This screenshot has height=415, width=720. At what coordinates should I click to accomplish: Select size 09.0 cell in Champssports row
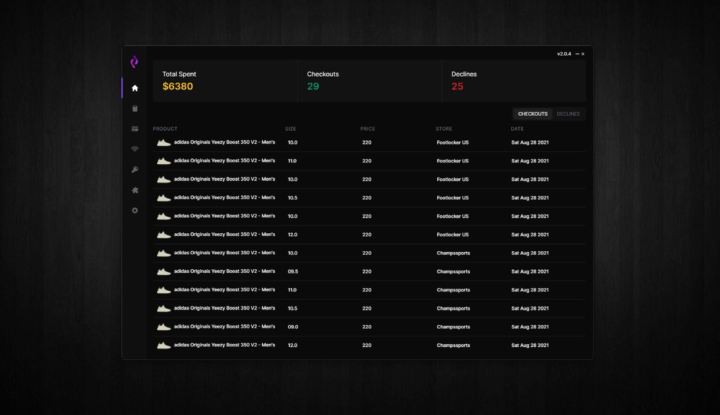tap(293, 327)
